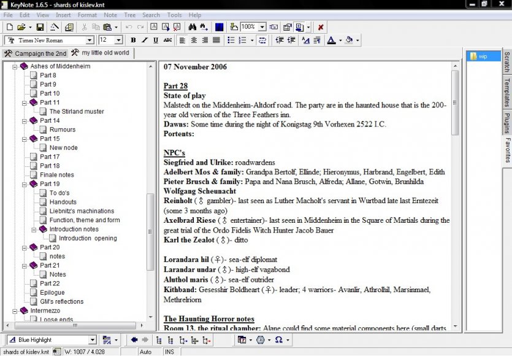Collapse the Part 19 tree node
The height and width of the screenshot is (356, 512).
pyautogui.click(x=25, y=184)
